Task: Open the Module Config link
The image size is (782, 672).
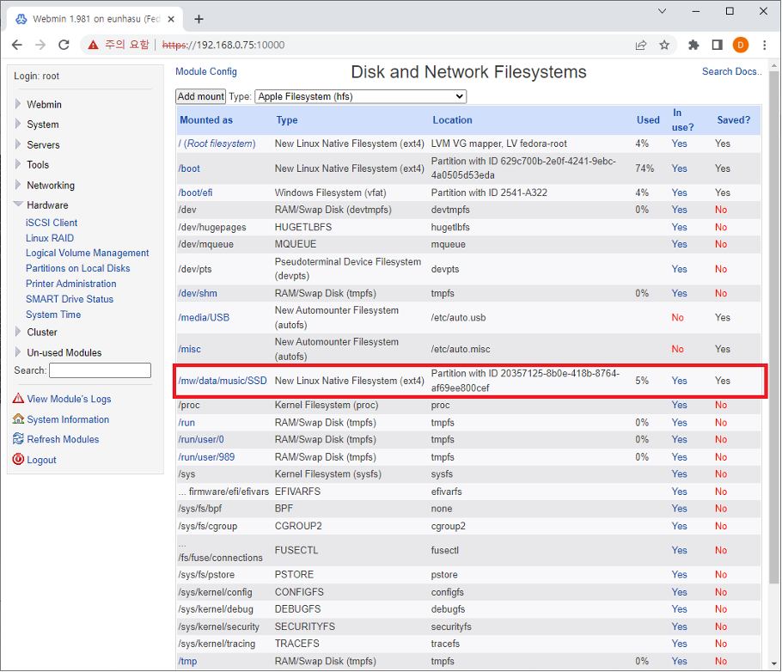Action: (x=206, y=71)
